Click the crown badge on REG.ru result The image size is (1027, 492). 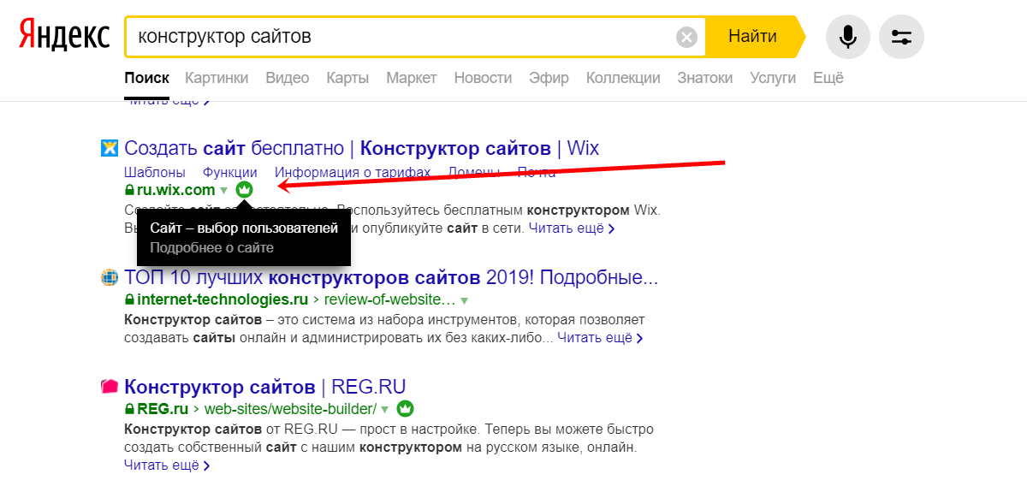406,408
